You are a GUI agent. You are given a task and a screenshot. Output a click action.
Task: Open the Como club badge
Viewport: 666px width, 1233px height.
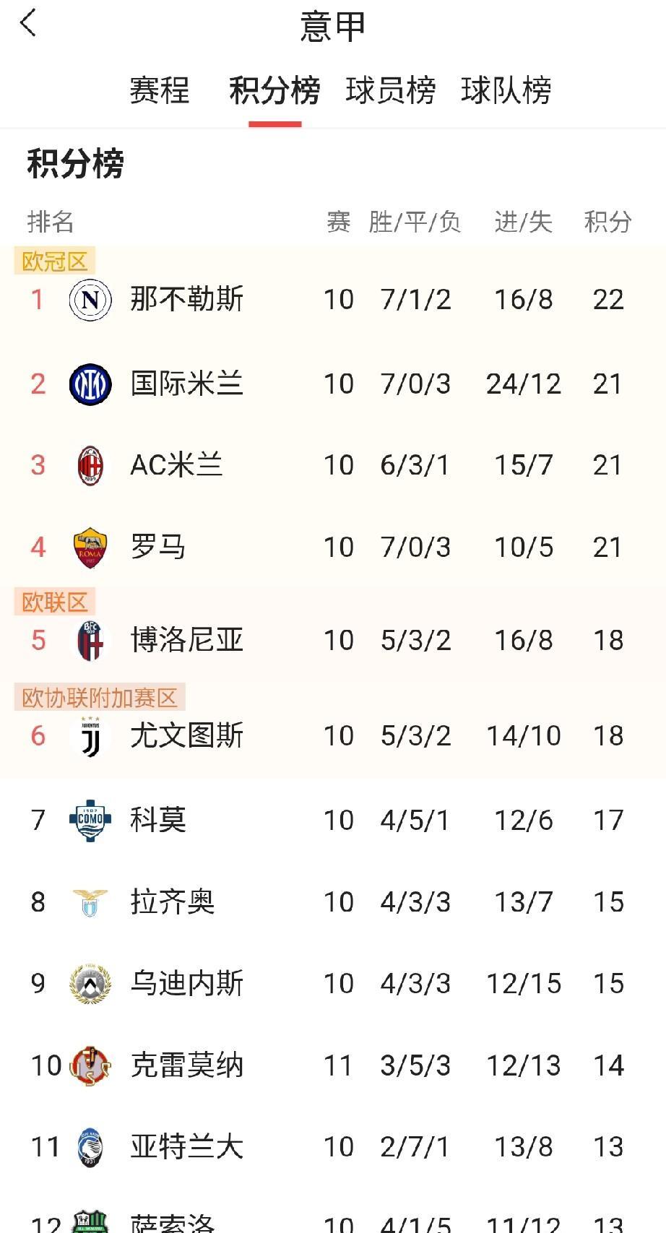coord(90,820)
